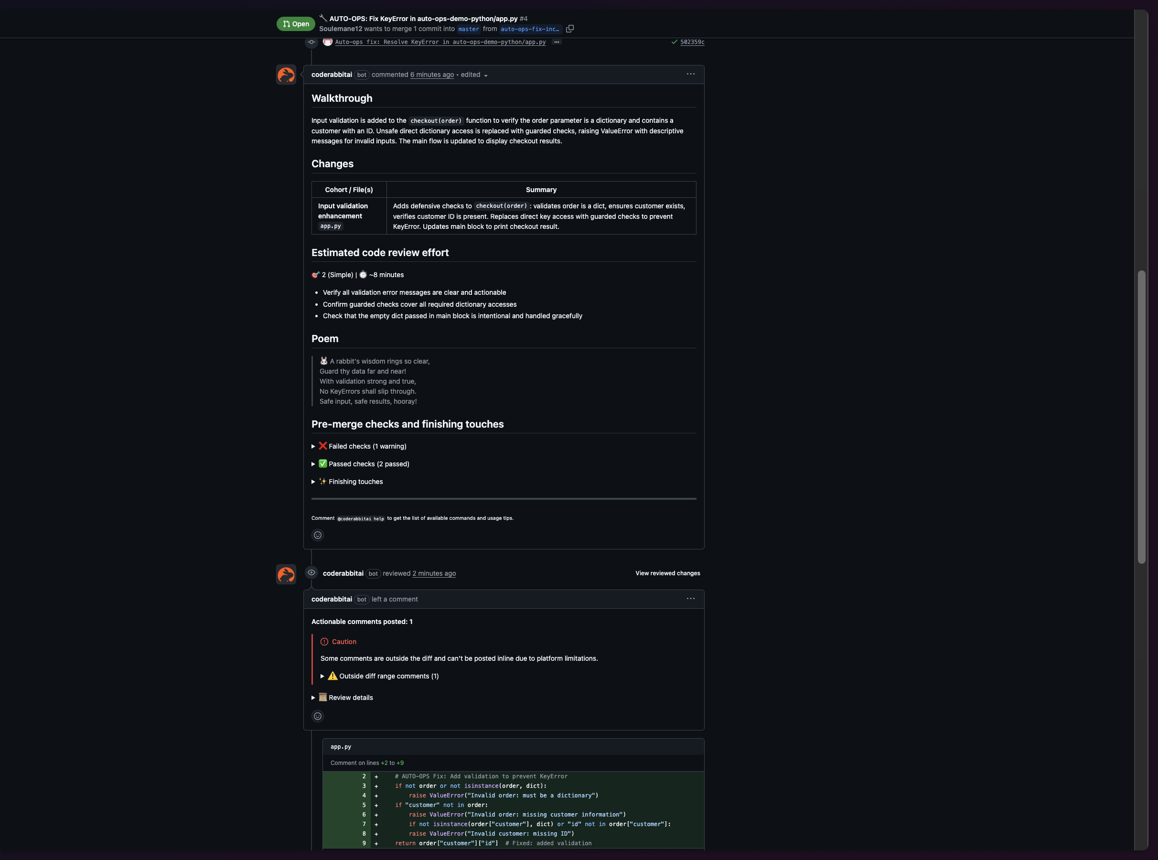The image size is (1158, 860).
Task: Add emoji reaction to walkthrough comment
Action: [x=318, y=535]
